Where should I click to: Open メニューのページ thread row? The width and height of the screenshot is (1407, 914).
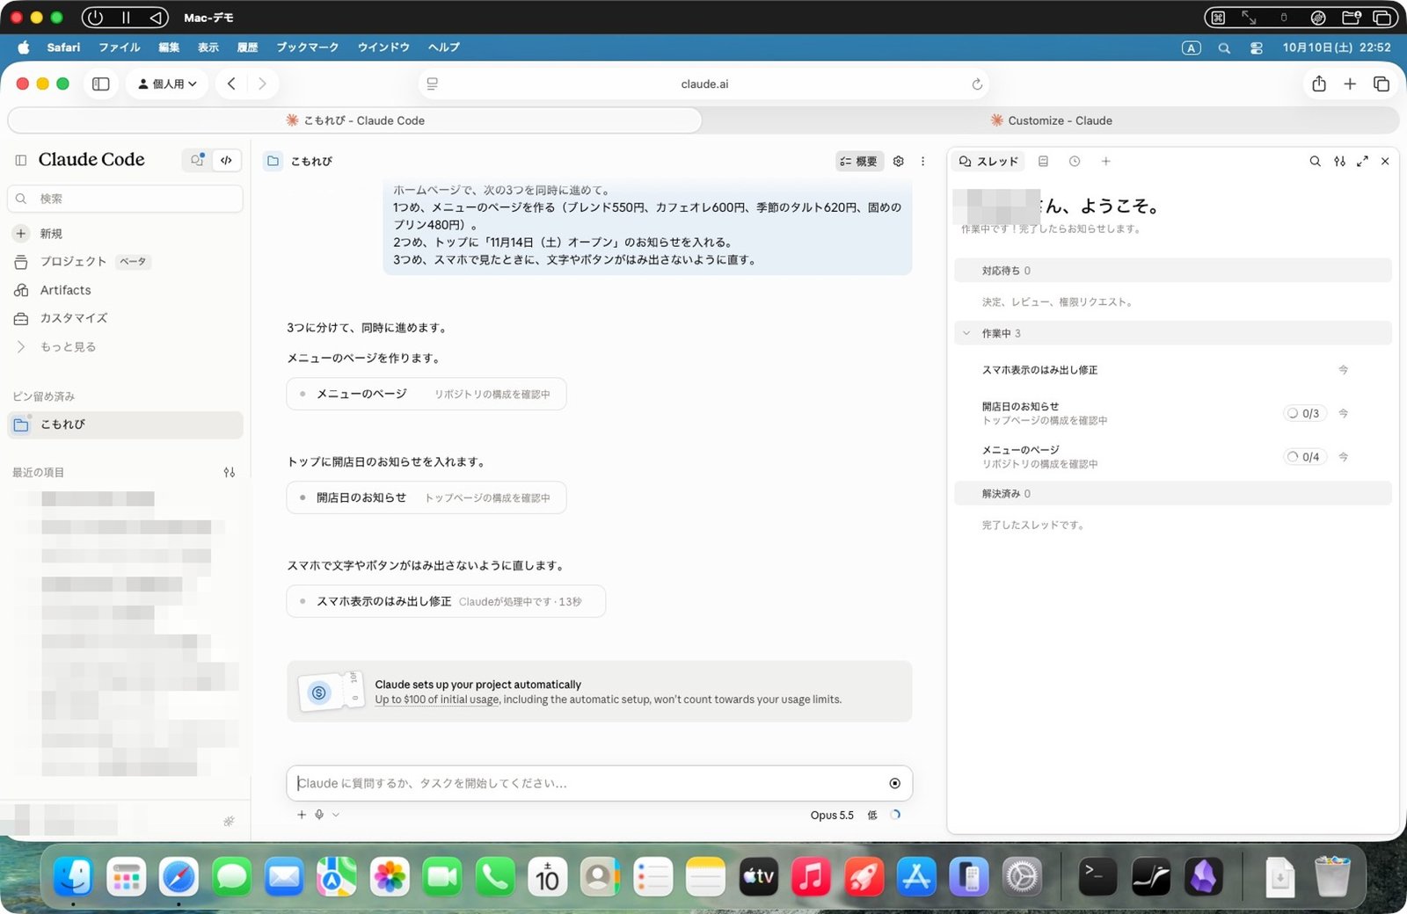[x=1173, y=456]
